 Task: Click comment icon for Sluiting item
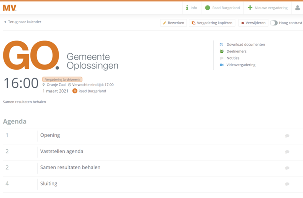click(x=287, y=184)
